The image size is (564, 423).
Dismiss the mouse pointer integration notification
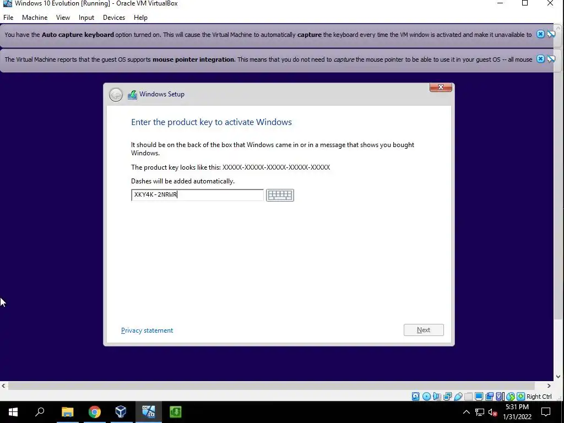tap(540, 58)
